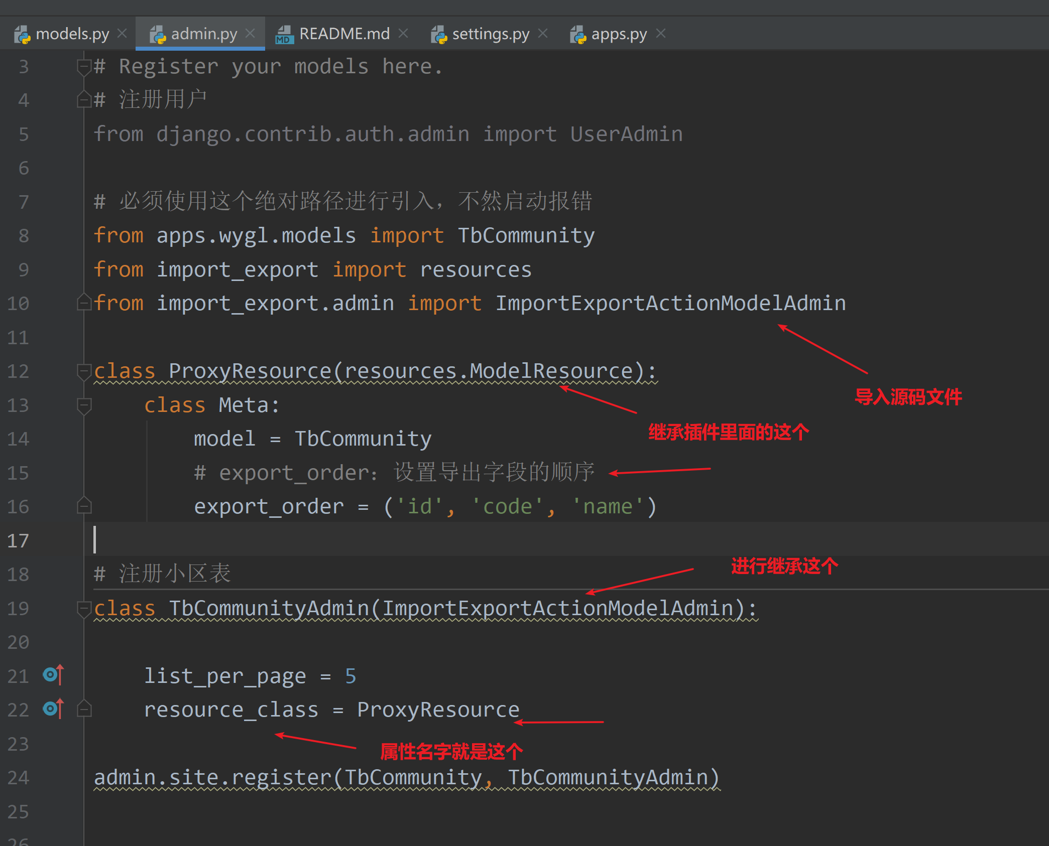Click 'apps.wygl.models' module path on line 8
1049x846 pixels.
pos(256,235)
